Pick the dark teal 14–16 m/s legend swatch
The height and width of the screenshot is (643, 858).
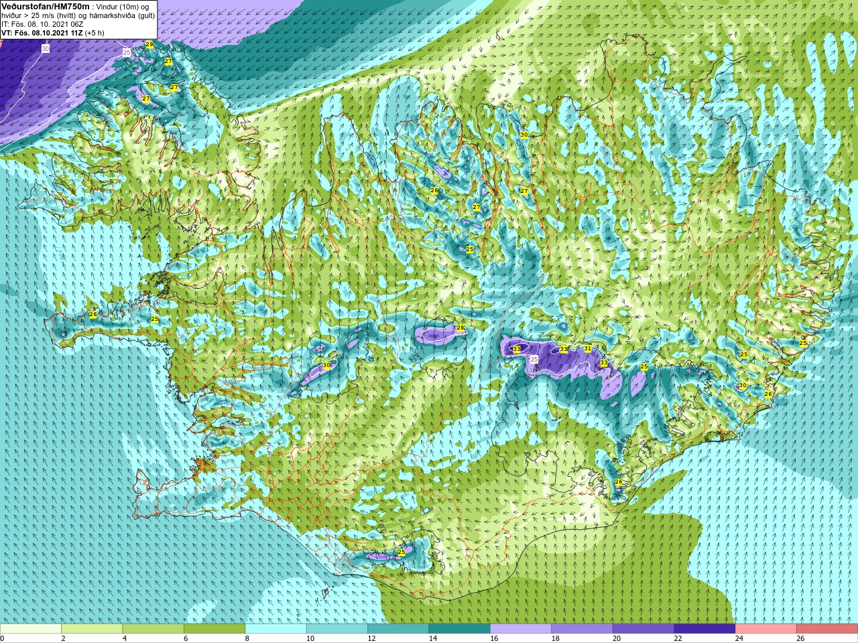[x=460, y=629]
